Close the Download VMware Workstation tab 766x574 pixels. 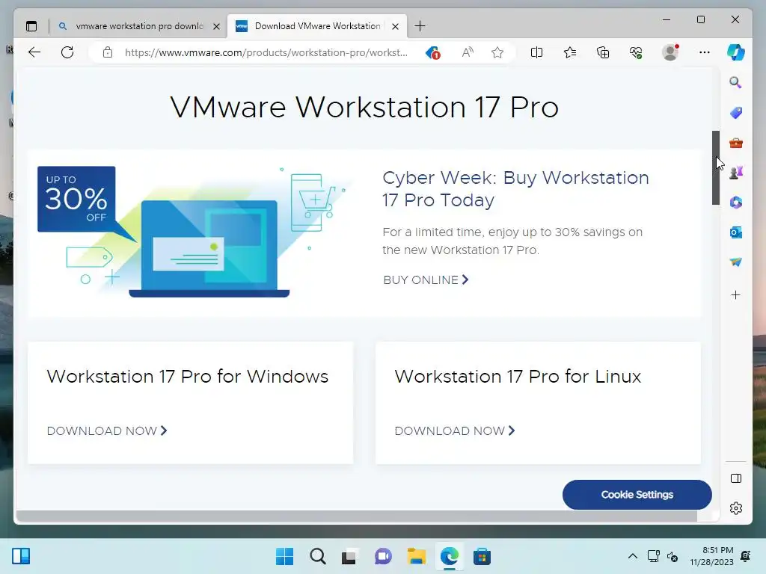tap(395, 26)
